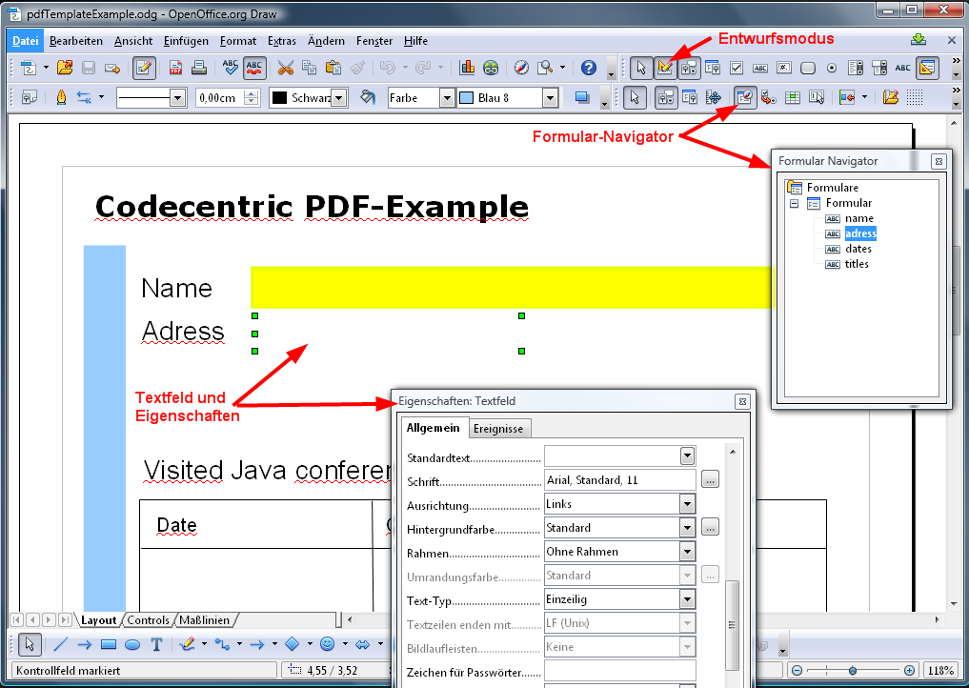Insert a push button form control
The image size is (969, 688).
[x=808, y=68]
